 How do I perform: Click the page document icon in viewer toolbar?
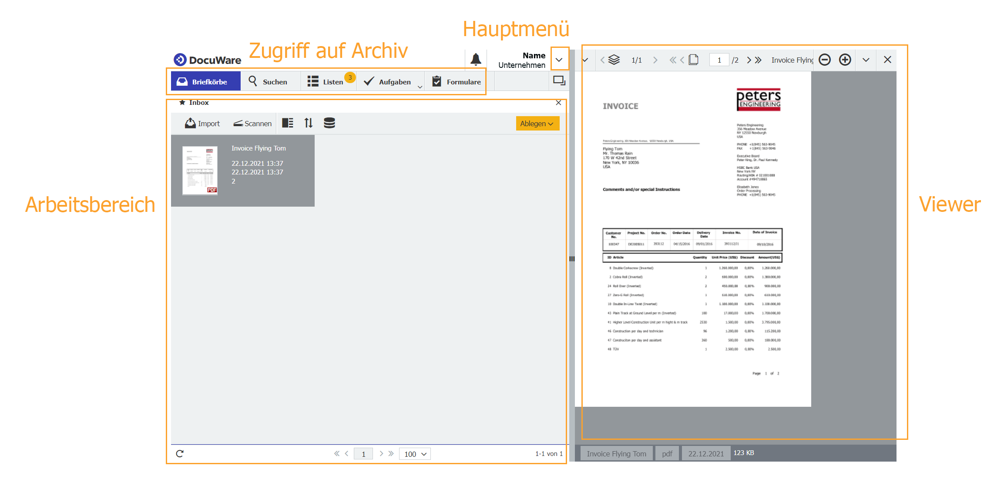pos(694,60)
